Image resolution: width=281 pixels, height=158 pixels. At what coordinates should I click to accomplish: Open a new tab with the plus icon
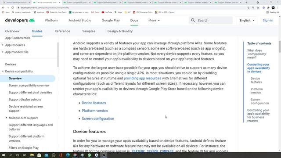[246, 3]
